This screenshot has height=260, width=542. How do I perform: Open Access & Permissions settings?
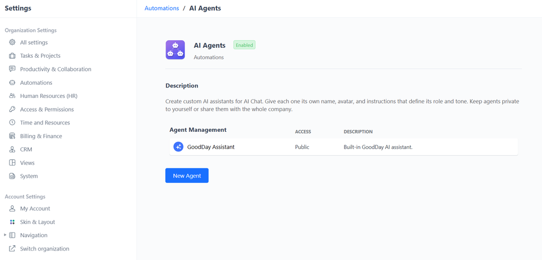(47, 109)
